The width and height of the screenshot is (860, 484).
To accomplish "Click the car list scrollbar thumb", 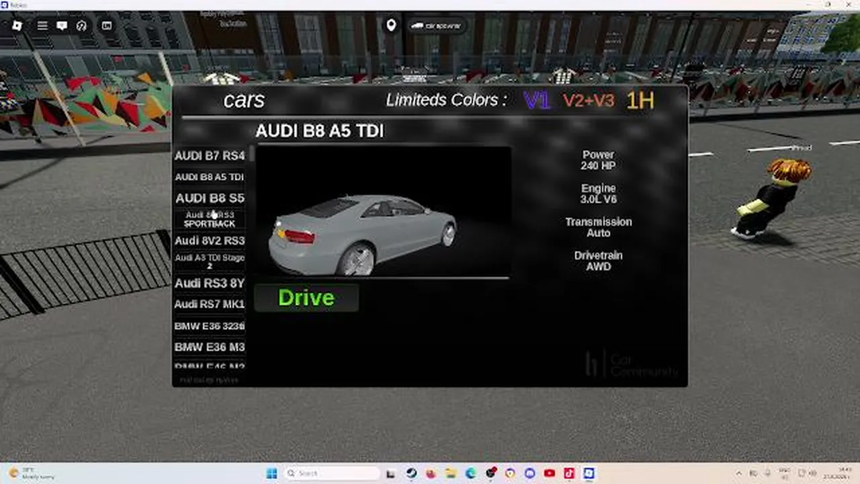I will point(251,154).
